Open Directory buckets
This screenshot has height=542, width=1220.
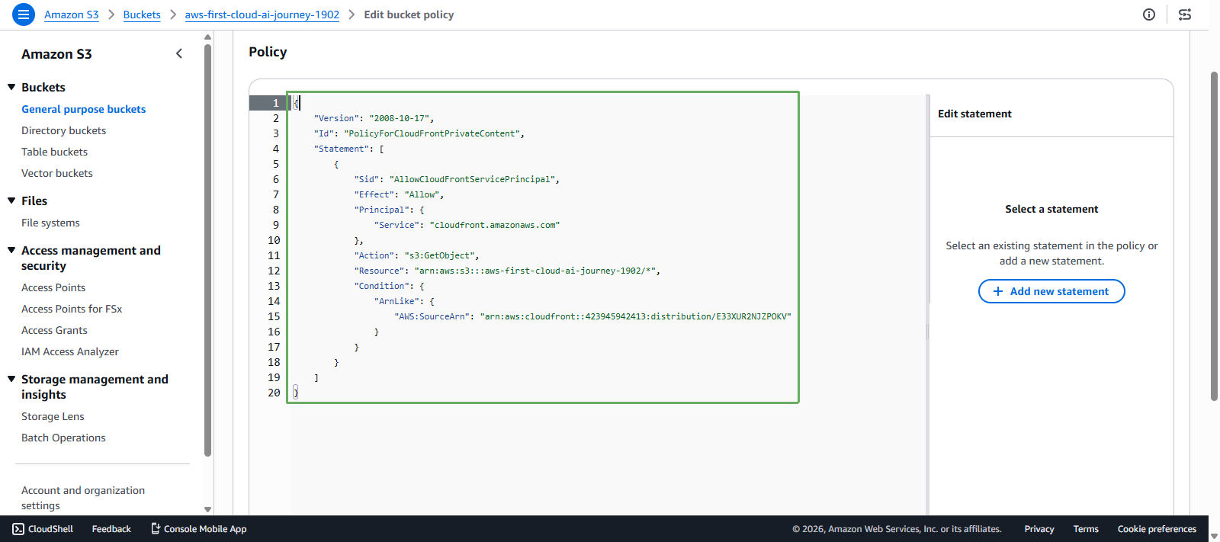(x=64, y=130)
